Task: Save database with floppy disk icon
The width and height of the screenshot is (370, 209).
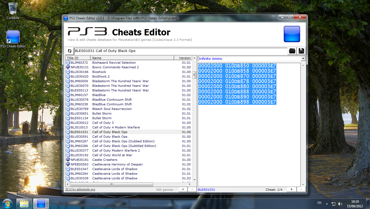Action: pyautogui.click(x=301, y=51)
